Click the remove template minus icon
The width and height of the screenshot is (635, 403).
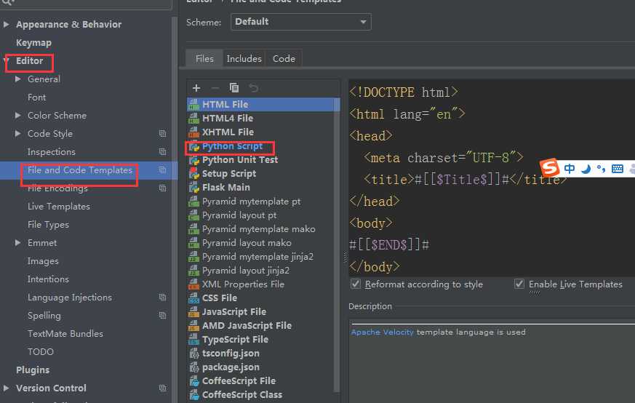215,88
